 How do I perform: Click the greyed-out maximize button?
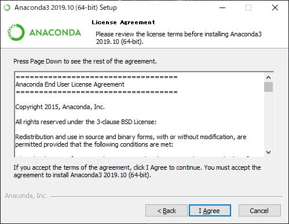point(248,8)
